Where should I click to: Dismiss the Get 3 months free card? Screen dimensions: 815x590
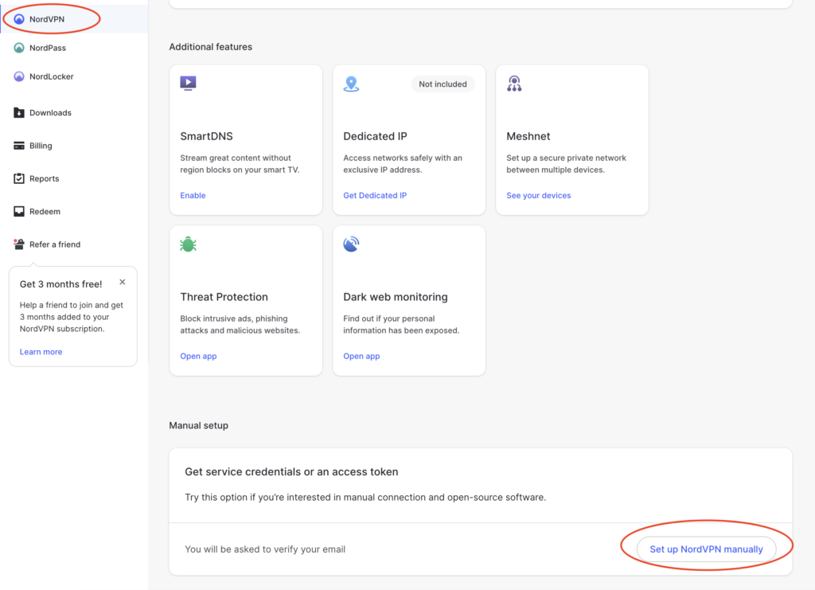coord(122,282)
